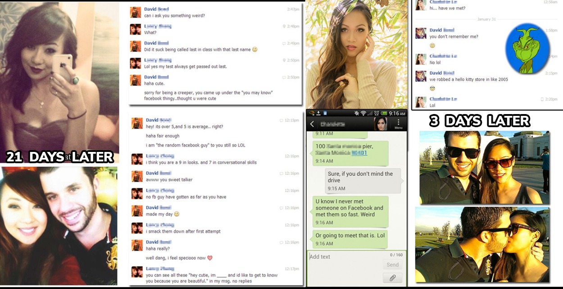This screenshot has height=289, width=563.
Task: Click the sender avatar beside "What?"
Action: coord(136,29)
